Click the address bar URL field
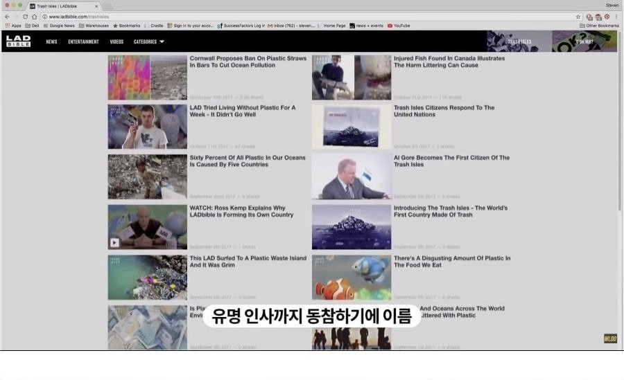Image resolution: width=624 pixels, height=380 pixels. (x=311, y=17)
